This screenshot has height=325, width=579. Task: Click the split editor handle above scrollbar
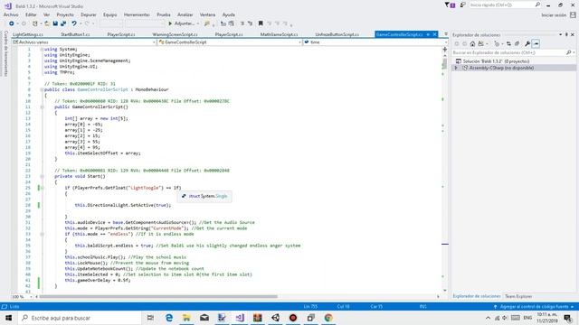(x=444, y=49)
